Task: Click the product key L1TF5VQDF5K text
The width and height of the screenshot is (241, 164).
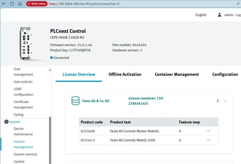Action: [x=80, y=50]
